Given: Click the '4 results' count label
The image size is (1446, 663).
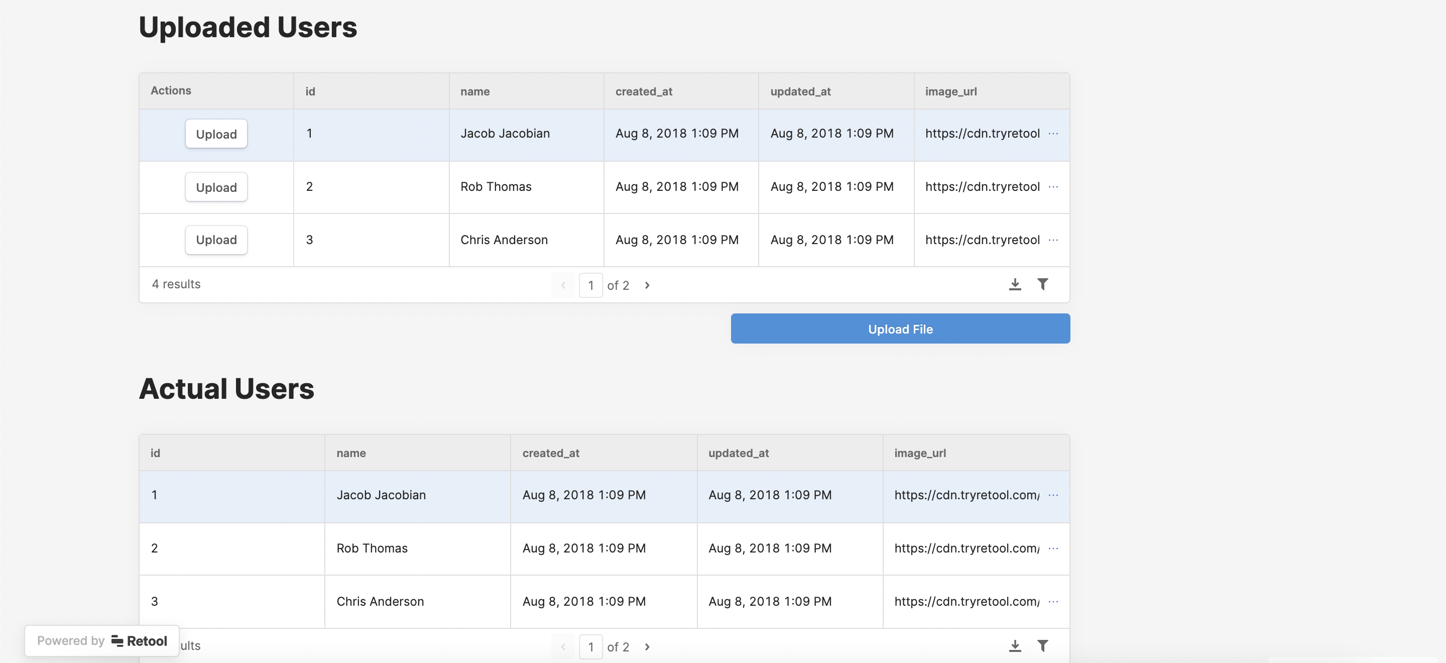Looking at the screenshot, I should (x=176, y=284).
